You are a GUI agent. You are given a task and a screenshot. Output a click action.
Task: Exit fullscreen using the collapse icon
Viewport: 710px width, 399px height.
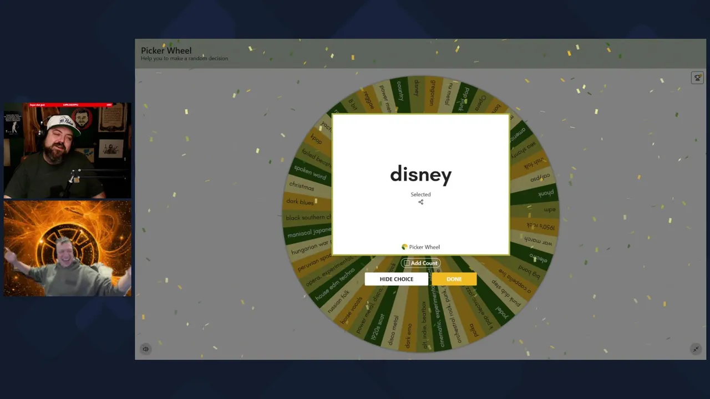tap(696, 349)
